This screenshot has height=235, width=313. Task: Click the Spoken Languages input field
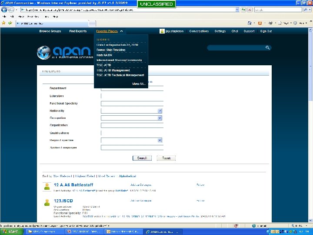point(132,148)
